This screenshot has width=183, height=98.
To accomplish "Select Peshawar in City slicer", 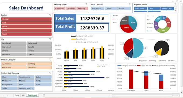I will (x=13, y=54).
